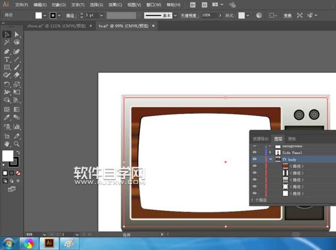Select the Pen tool
The height and width of the screenshot is (250, 336).
(7, 52)
